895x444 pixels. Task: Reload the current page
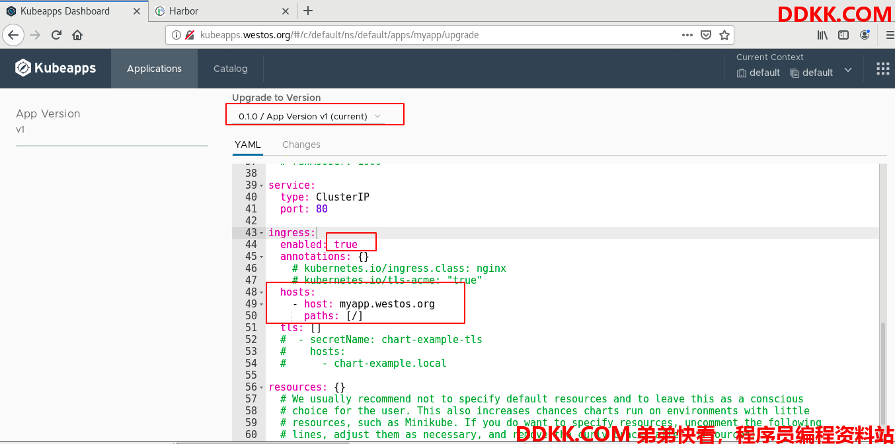point(56,35)
